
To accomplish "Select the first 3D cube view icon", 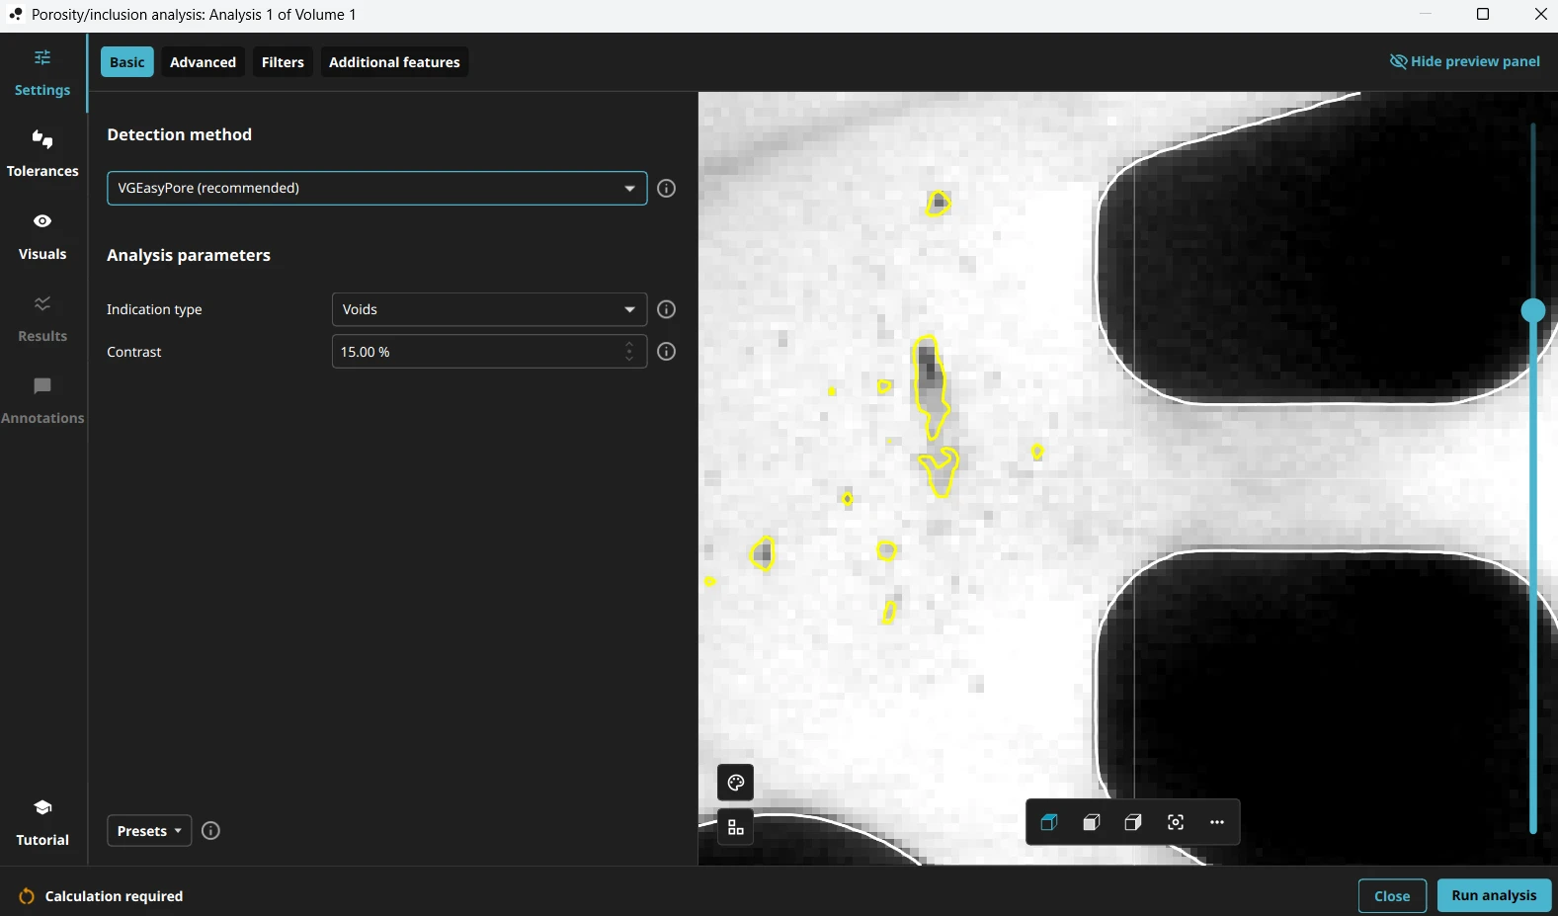I will click(1049, 822).
